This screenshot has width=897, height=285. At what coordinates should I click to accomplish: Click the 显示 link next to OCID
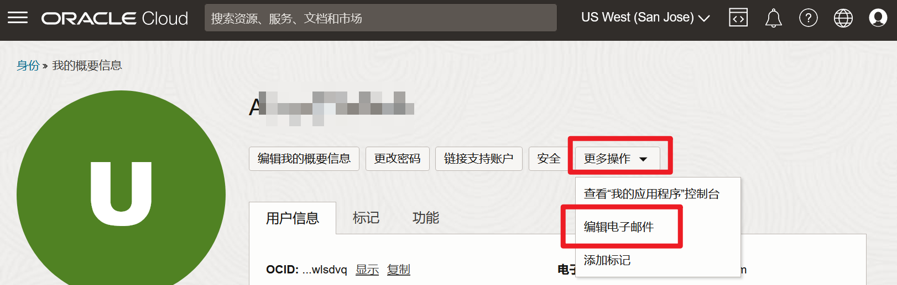(367, 270)
